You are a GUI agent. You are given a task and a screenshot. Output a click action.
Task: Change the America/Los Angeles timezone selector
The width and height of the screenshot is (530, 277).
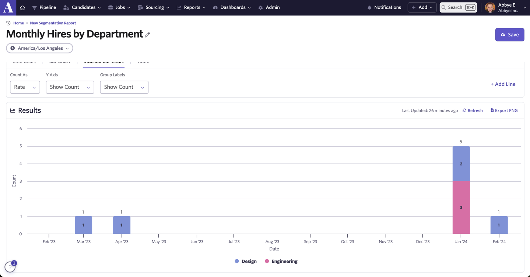click(x=39, y=48)
